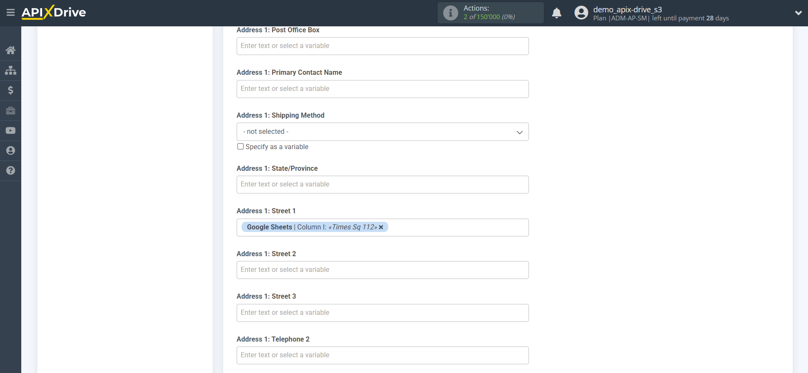Open the YouTube video icon in the sidebar

point(11,130)
